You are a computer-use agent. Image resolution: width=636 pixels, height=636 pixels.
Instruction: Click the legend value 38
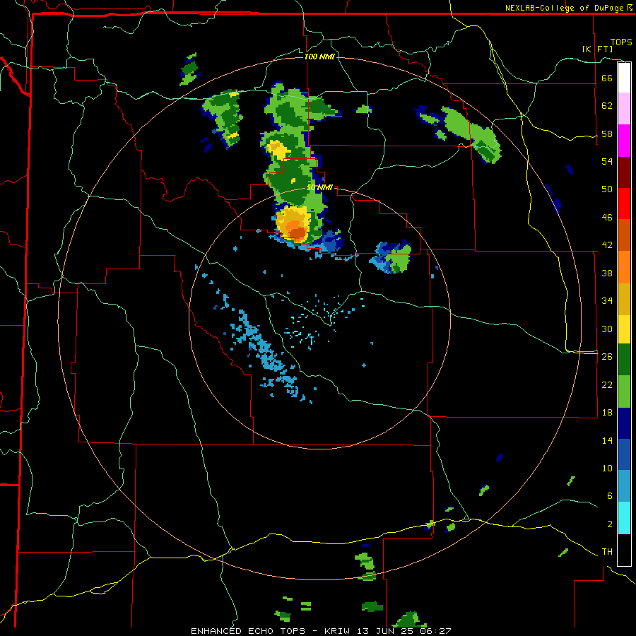pos(607,273)
